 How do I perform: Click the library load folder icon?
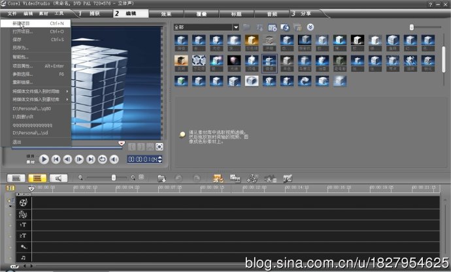246,27
